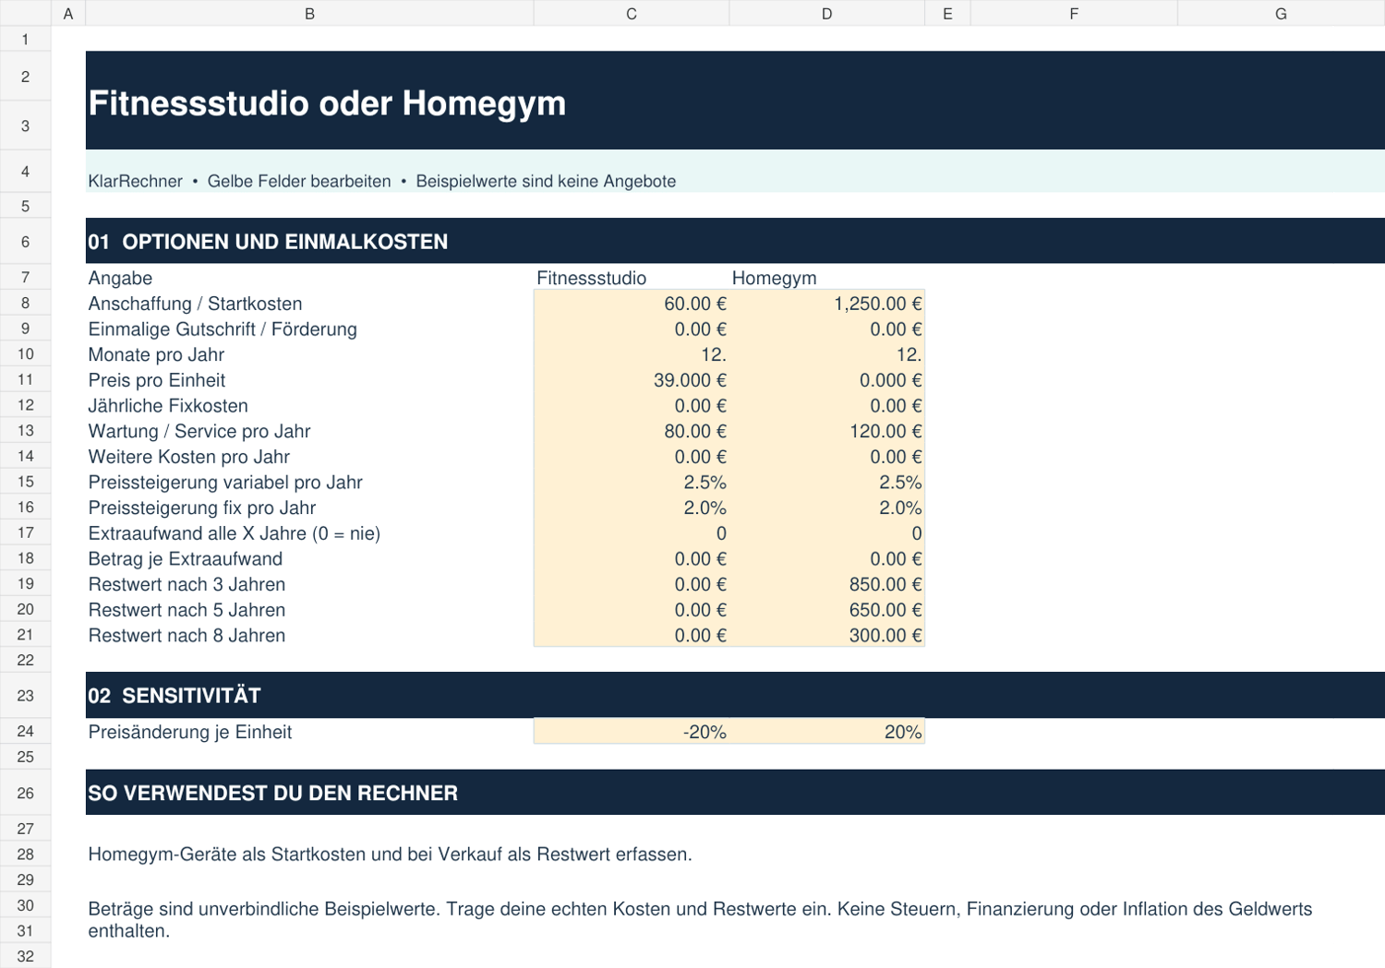1385x968 pixels.
Task: Click the '02 SENSITIVITÄT' heading
Action: [175, 696]
